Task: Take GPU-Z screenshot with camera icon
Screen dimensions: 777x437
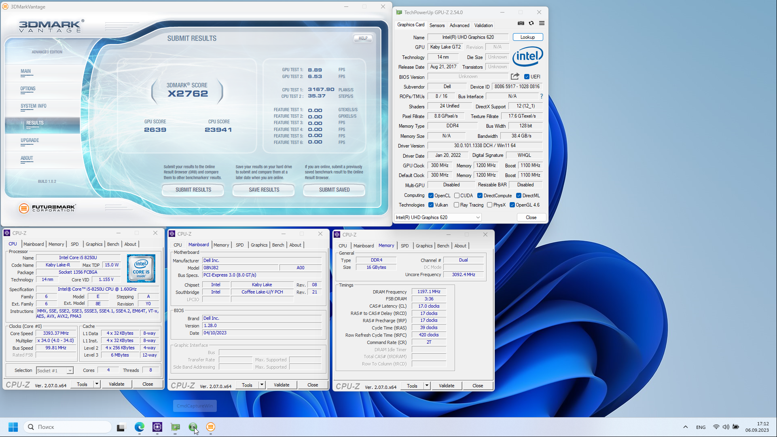Action: tap(521, 23)
